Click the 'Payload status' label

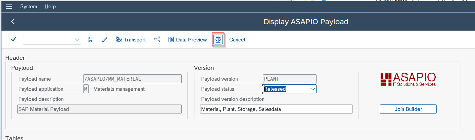(x=218, y=89)
